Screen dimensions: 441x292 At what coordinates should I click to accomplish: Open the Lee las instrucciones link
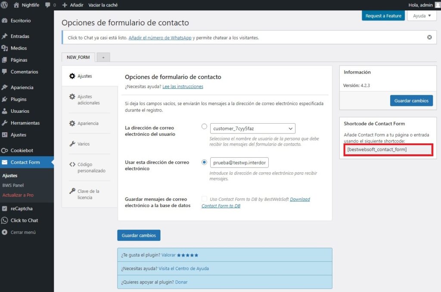183,87
